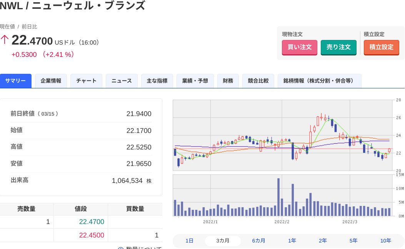Open the 財務 tab

(228, 81)
